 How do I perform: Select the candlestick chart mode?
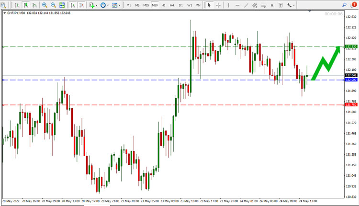click(26, 5)
